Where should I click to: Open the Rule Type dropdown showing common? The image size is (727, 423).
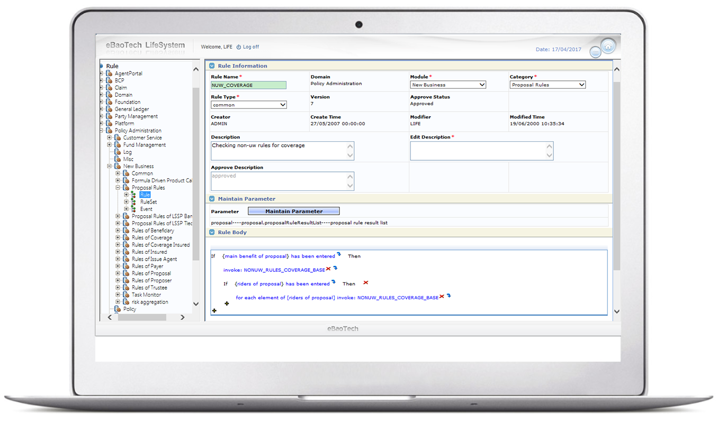tap(249, 105)
